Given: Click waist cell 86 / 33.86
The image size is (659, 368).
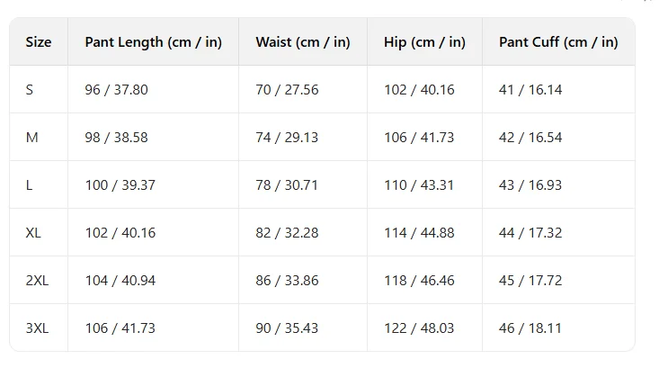Looking at the screenshot, I should point(287,281).
